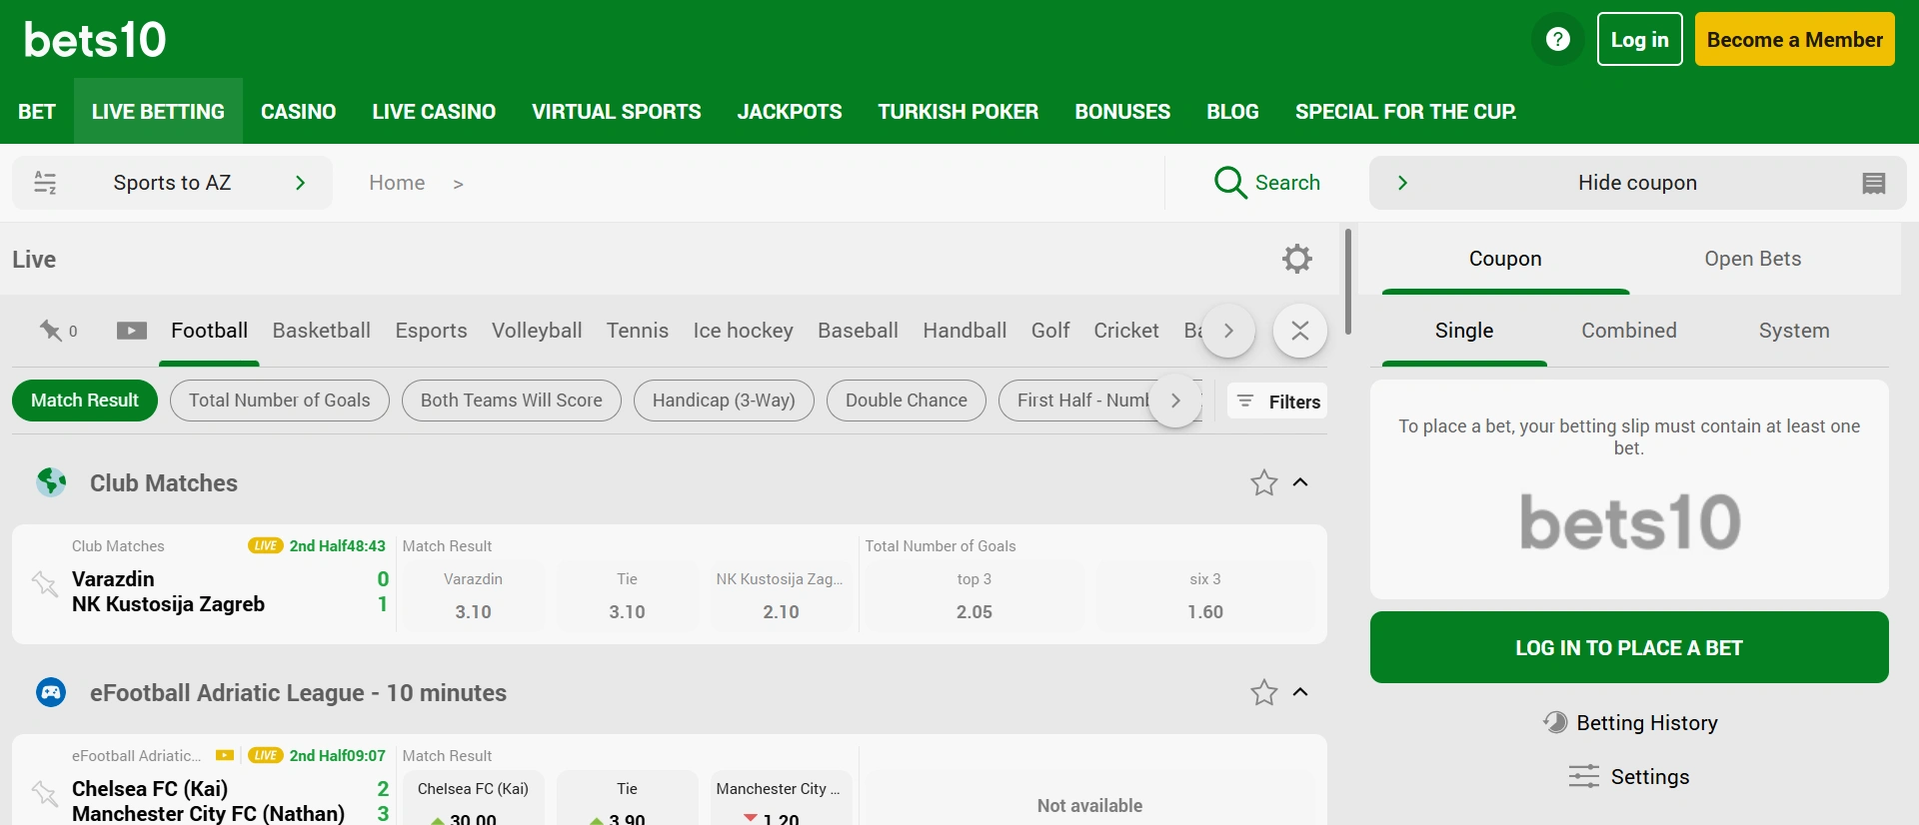Collapse the eFootball Adriatic League section

coord(1300,692)
